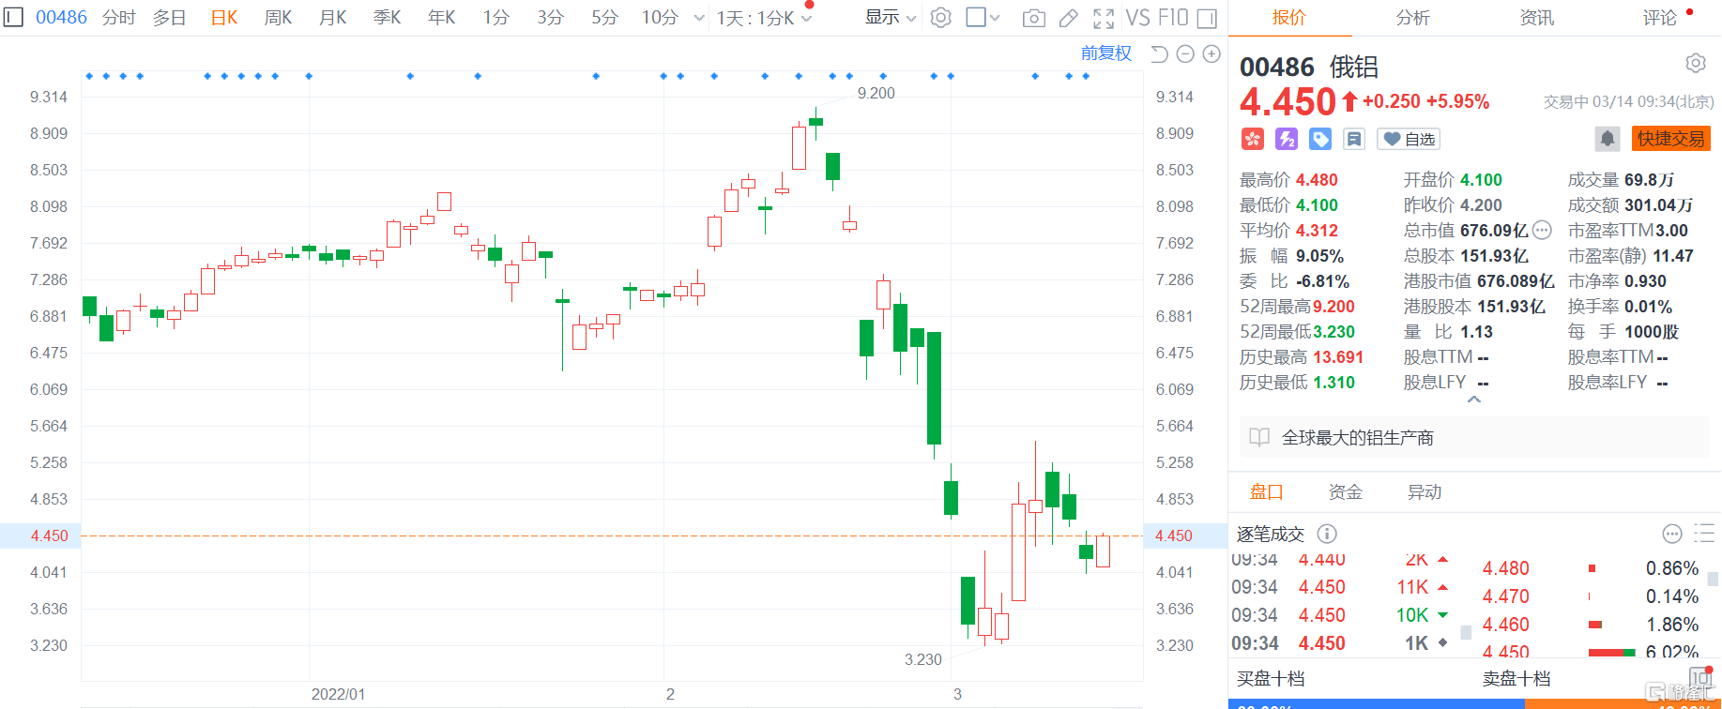Click the order book icon beside 卖盘十档
The height and width of the screenshot is (709, 1722).
tap(1701, 677)
